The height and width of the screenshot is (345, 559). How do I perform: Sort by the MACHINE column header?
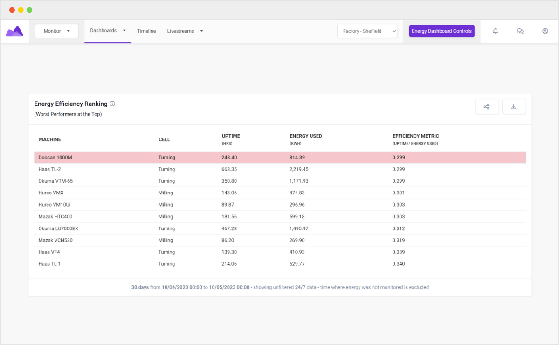[x=49, y=139]
